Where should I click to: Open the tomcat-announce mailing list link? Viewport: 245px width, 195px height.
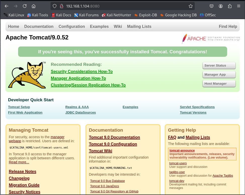point(182,151)
